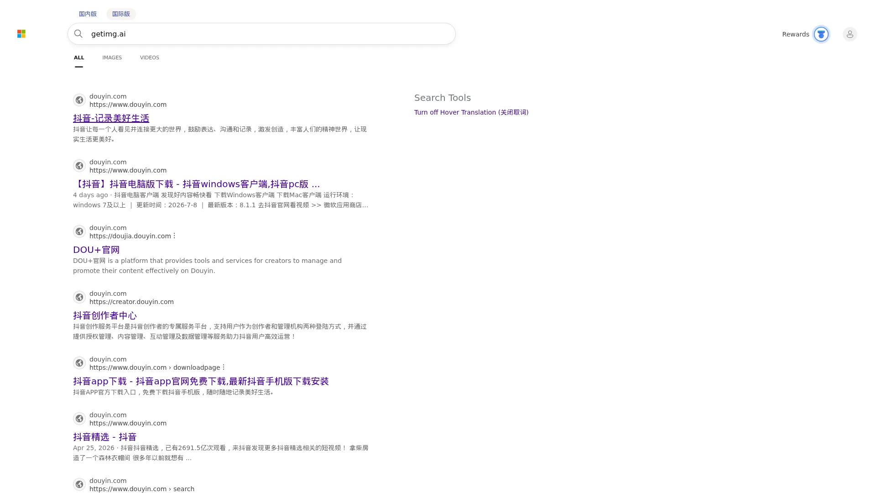Open 抖音app下载 result link
876x493 pixels.
tap(201, 381)
